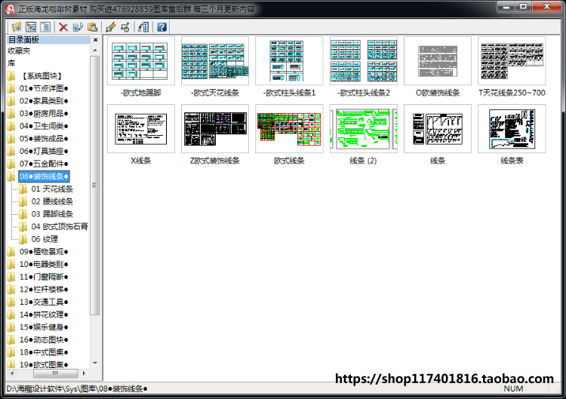Viewport: 566px width, 399px height.
Task: Click the new folder toolbar icon
Action: (17, 27)
